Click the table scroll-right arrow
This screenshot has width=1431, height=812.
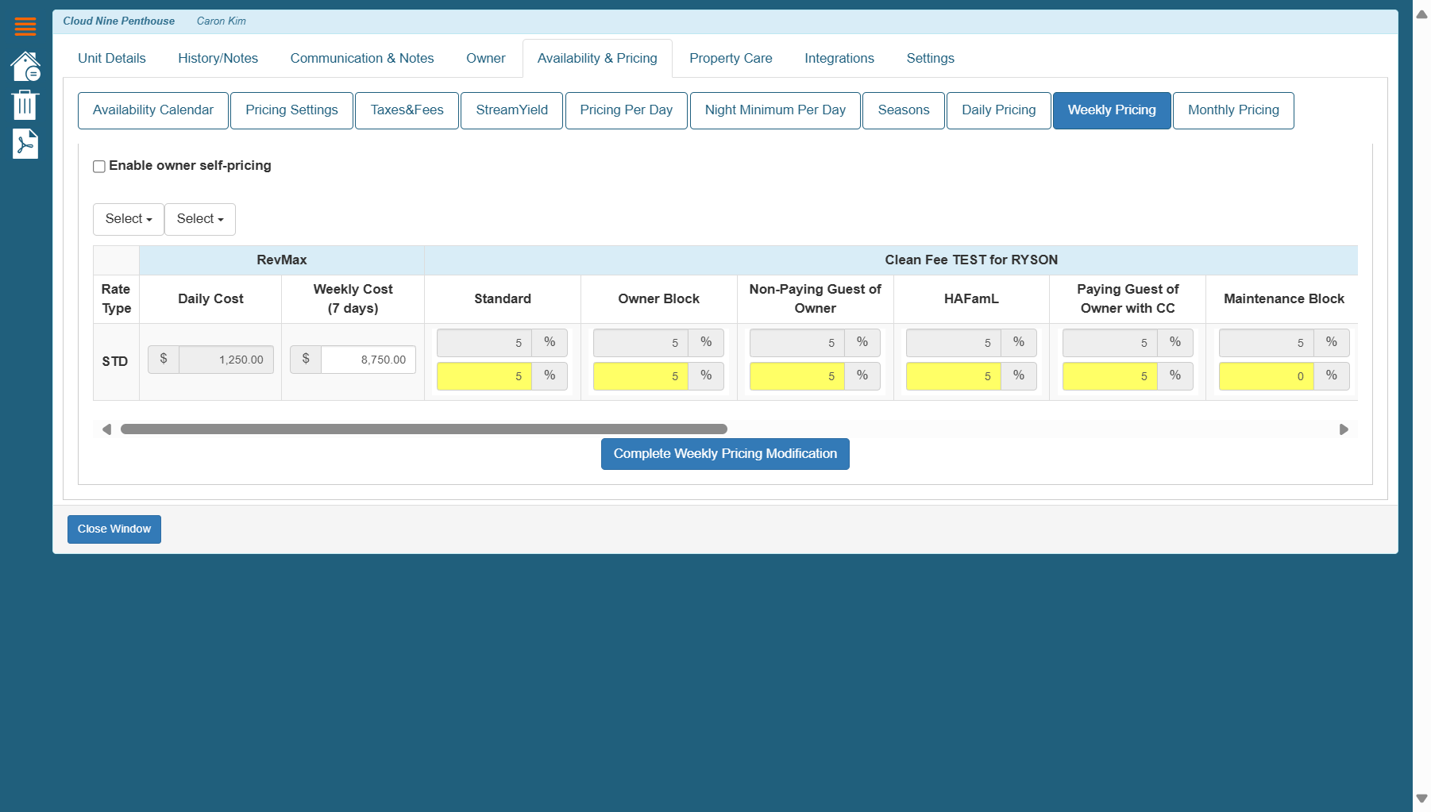click(x=1344, y=429)
